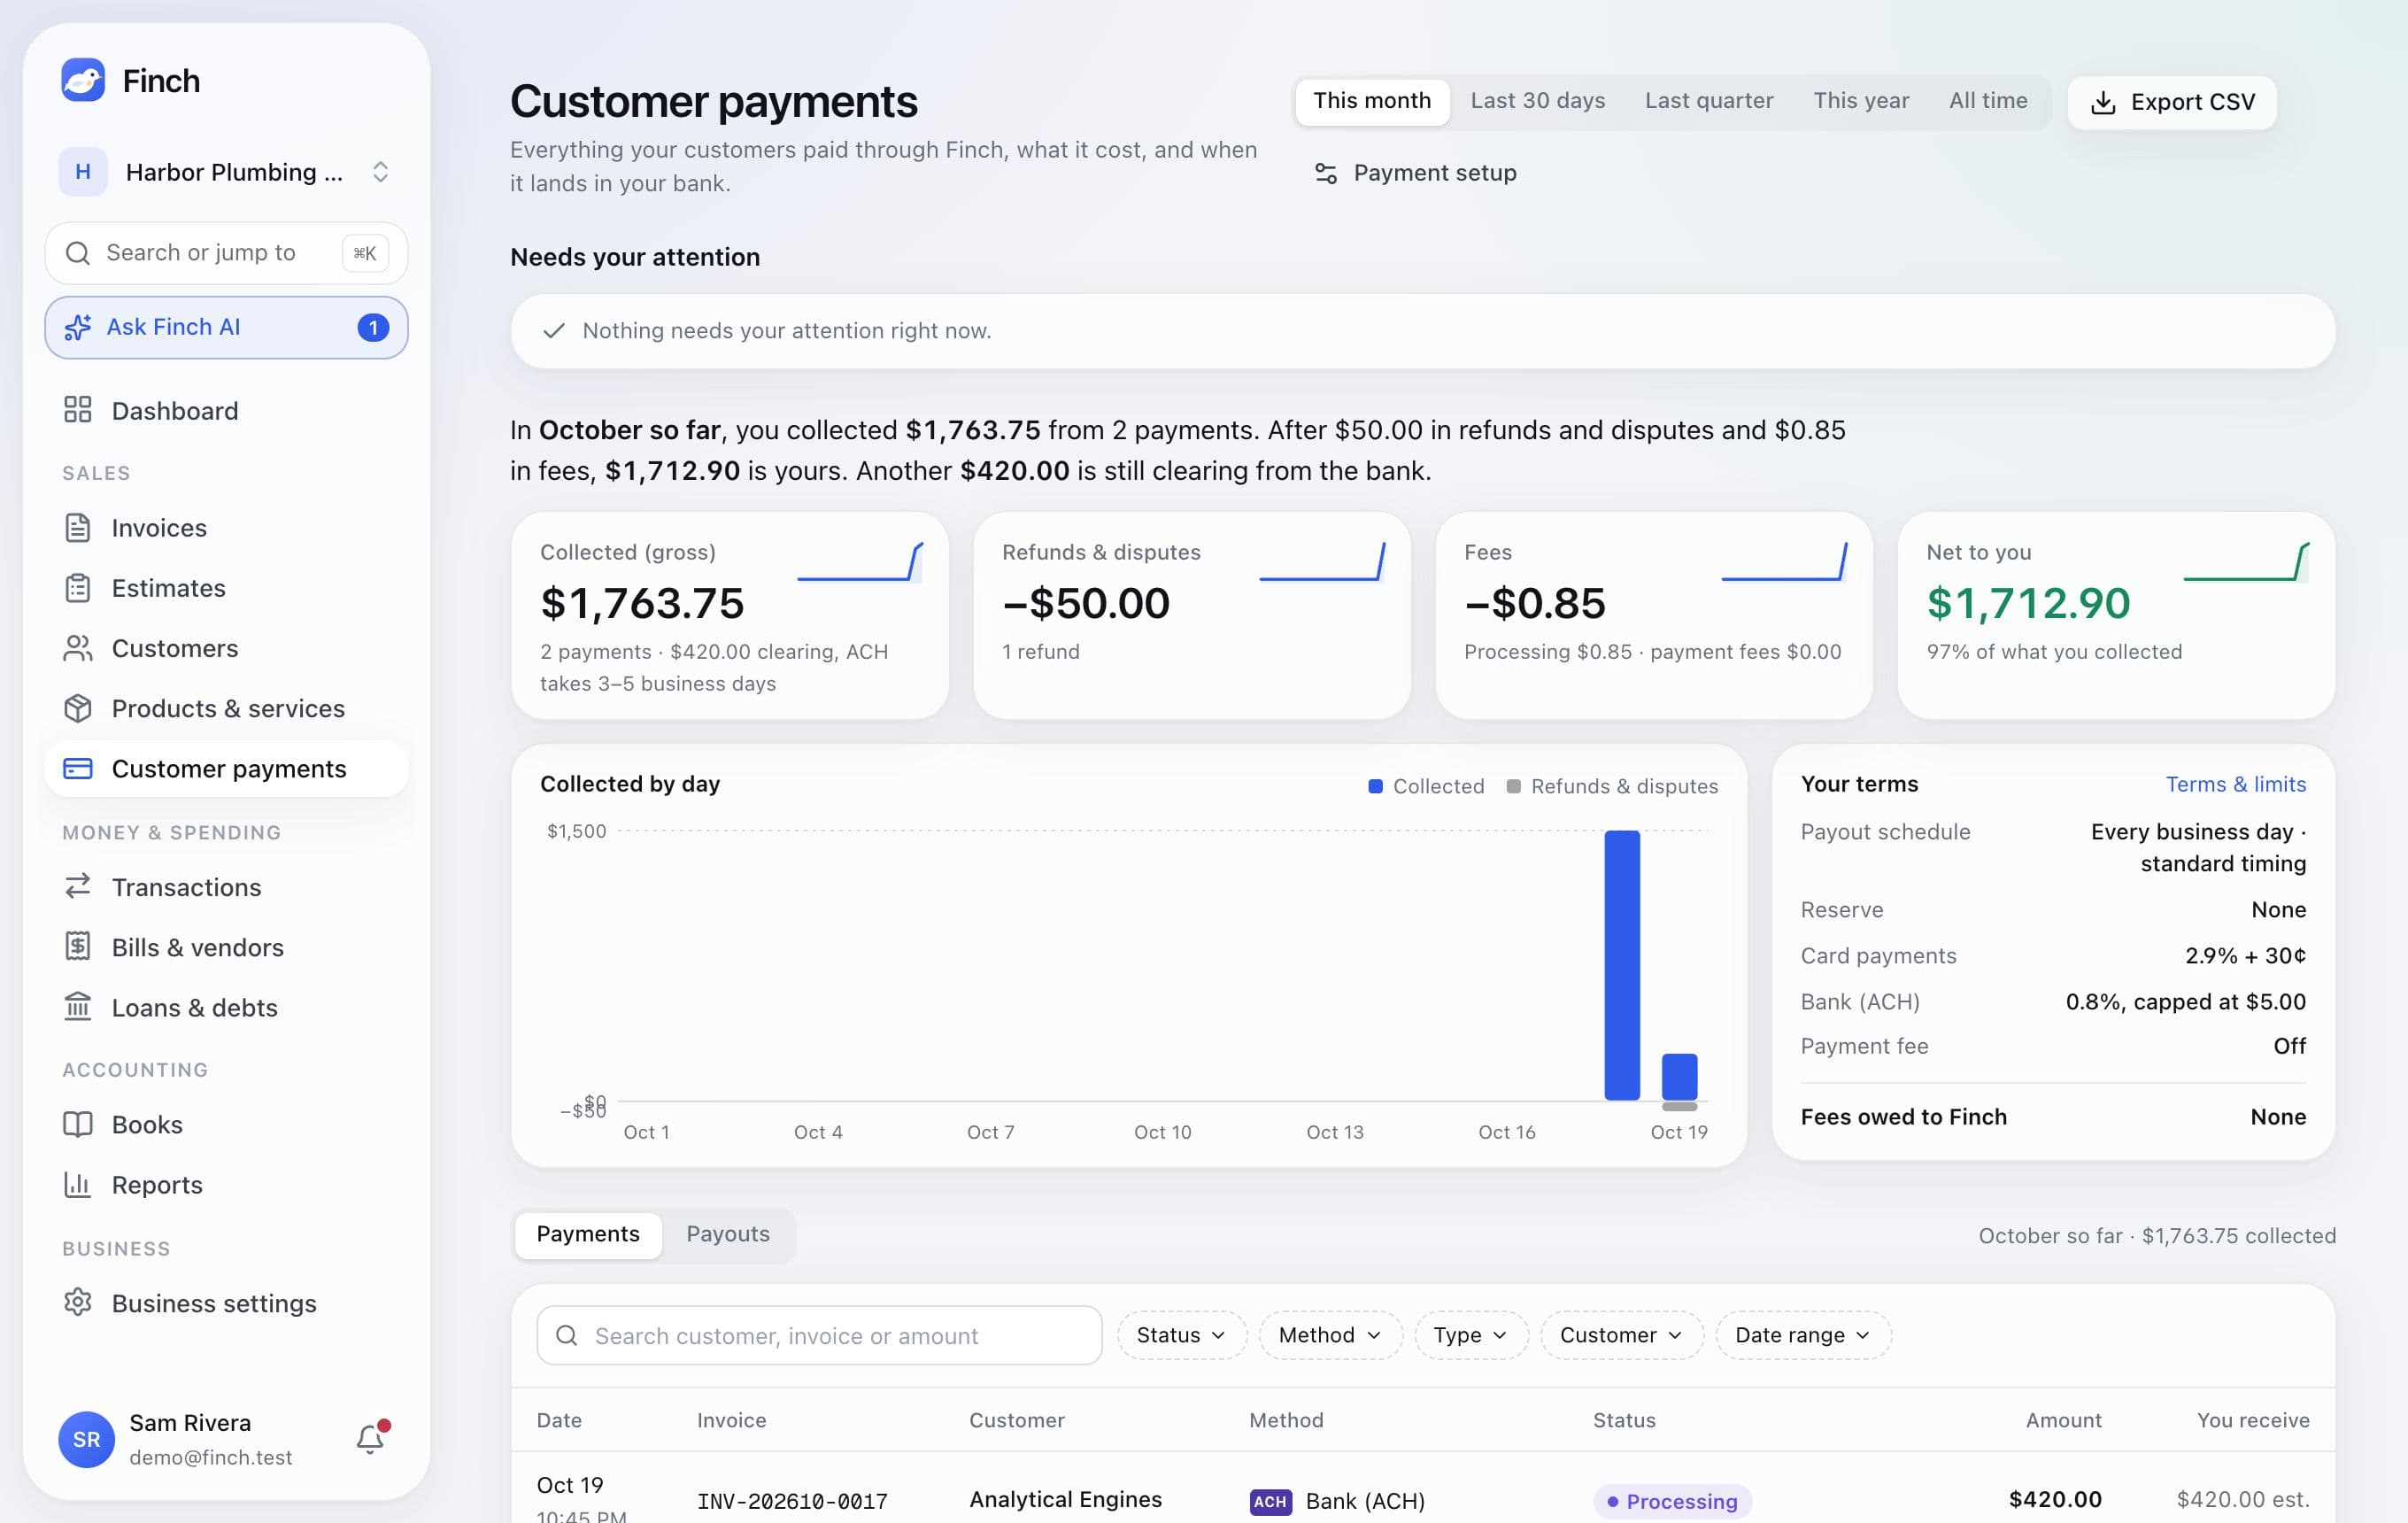
Task: Open Books via its book icon
Action: (x=78, y=1124)
